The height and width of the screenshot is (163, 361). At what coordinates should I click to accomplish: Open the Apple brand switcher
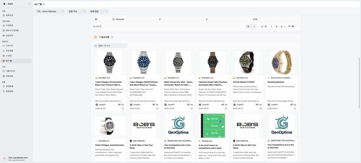click(16, 4)
